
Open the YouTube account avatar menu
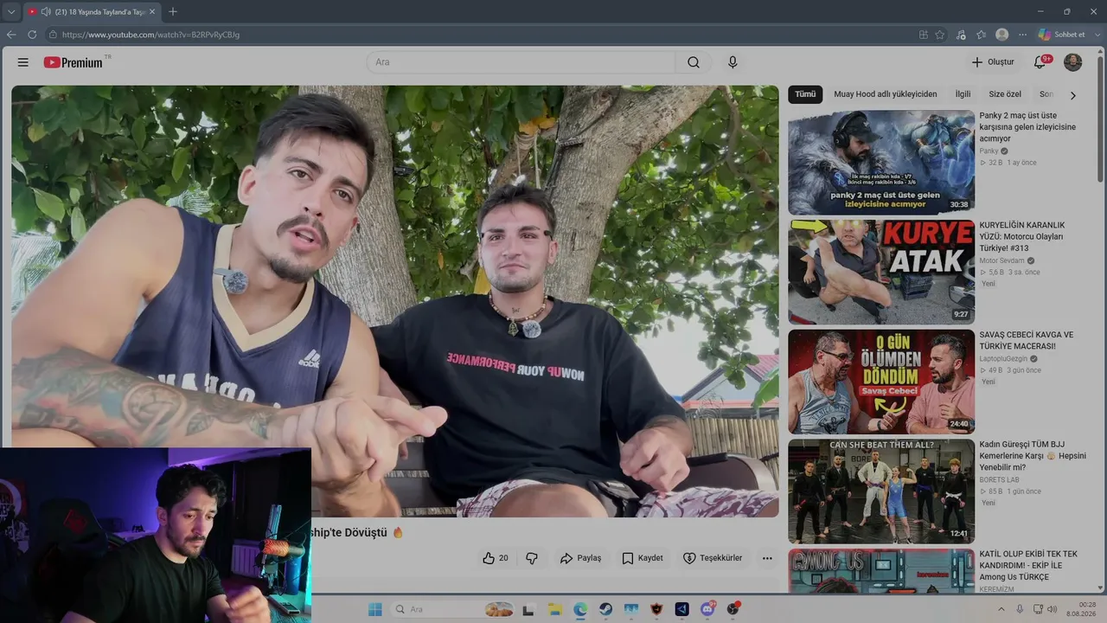click(1072, 62)
